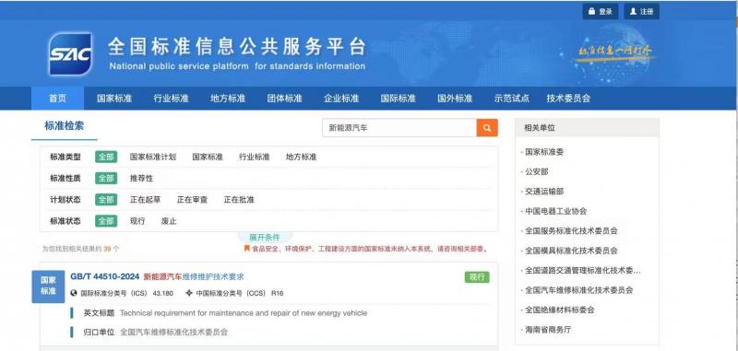Filter standards by 现行 status
The image size is (738, 351).
(137, 221)
